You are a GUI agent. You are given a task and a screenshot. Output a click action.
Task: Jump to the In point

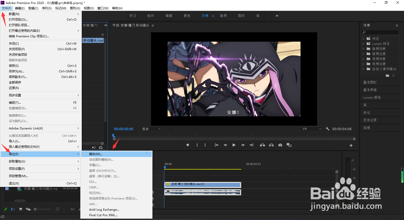click(x=216, y=145)
